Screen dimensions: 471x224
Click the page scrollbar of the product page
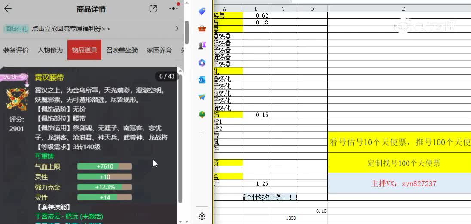click(x=187, y=32)
